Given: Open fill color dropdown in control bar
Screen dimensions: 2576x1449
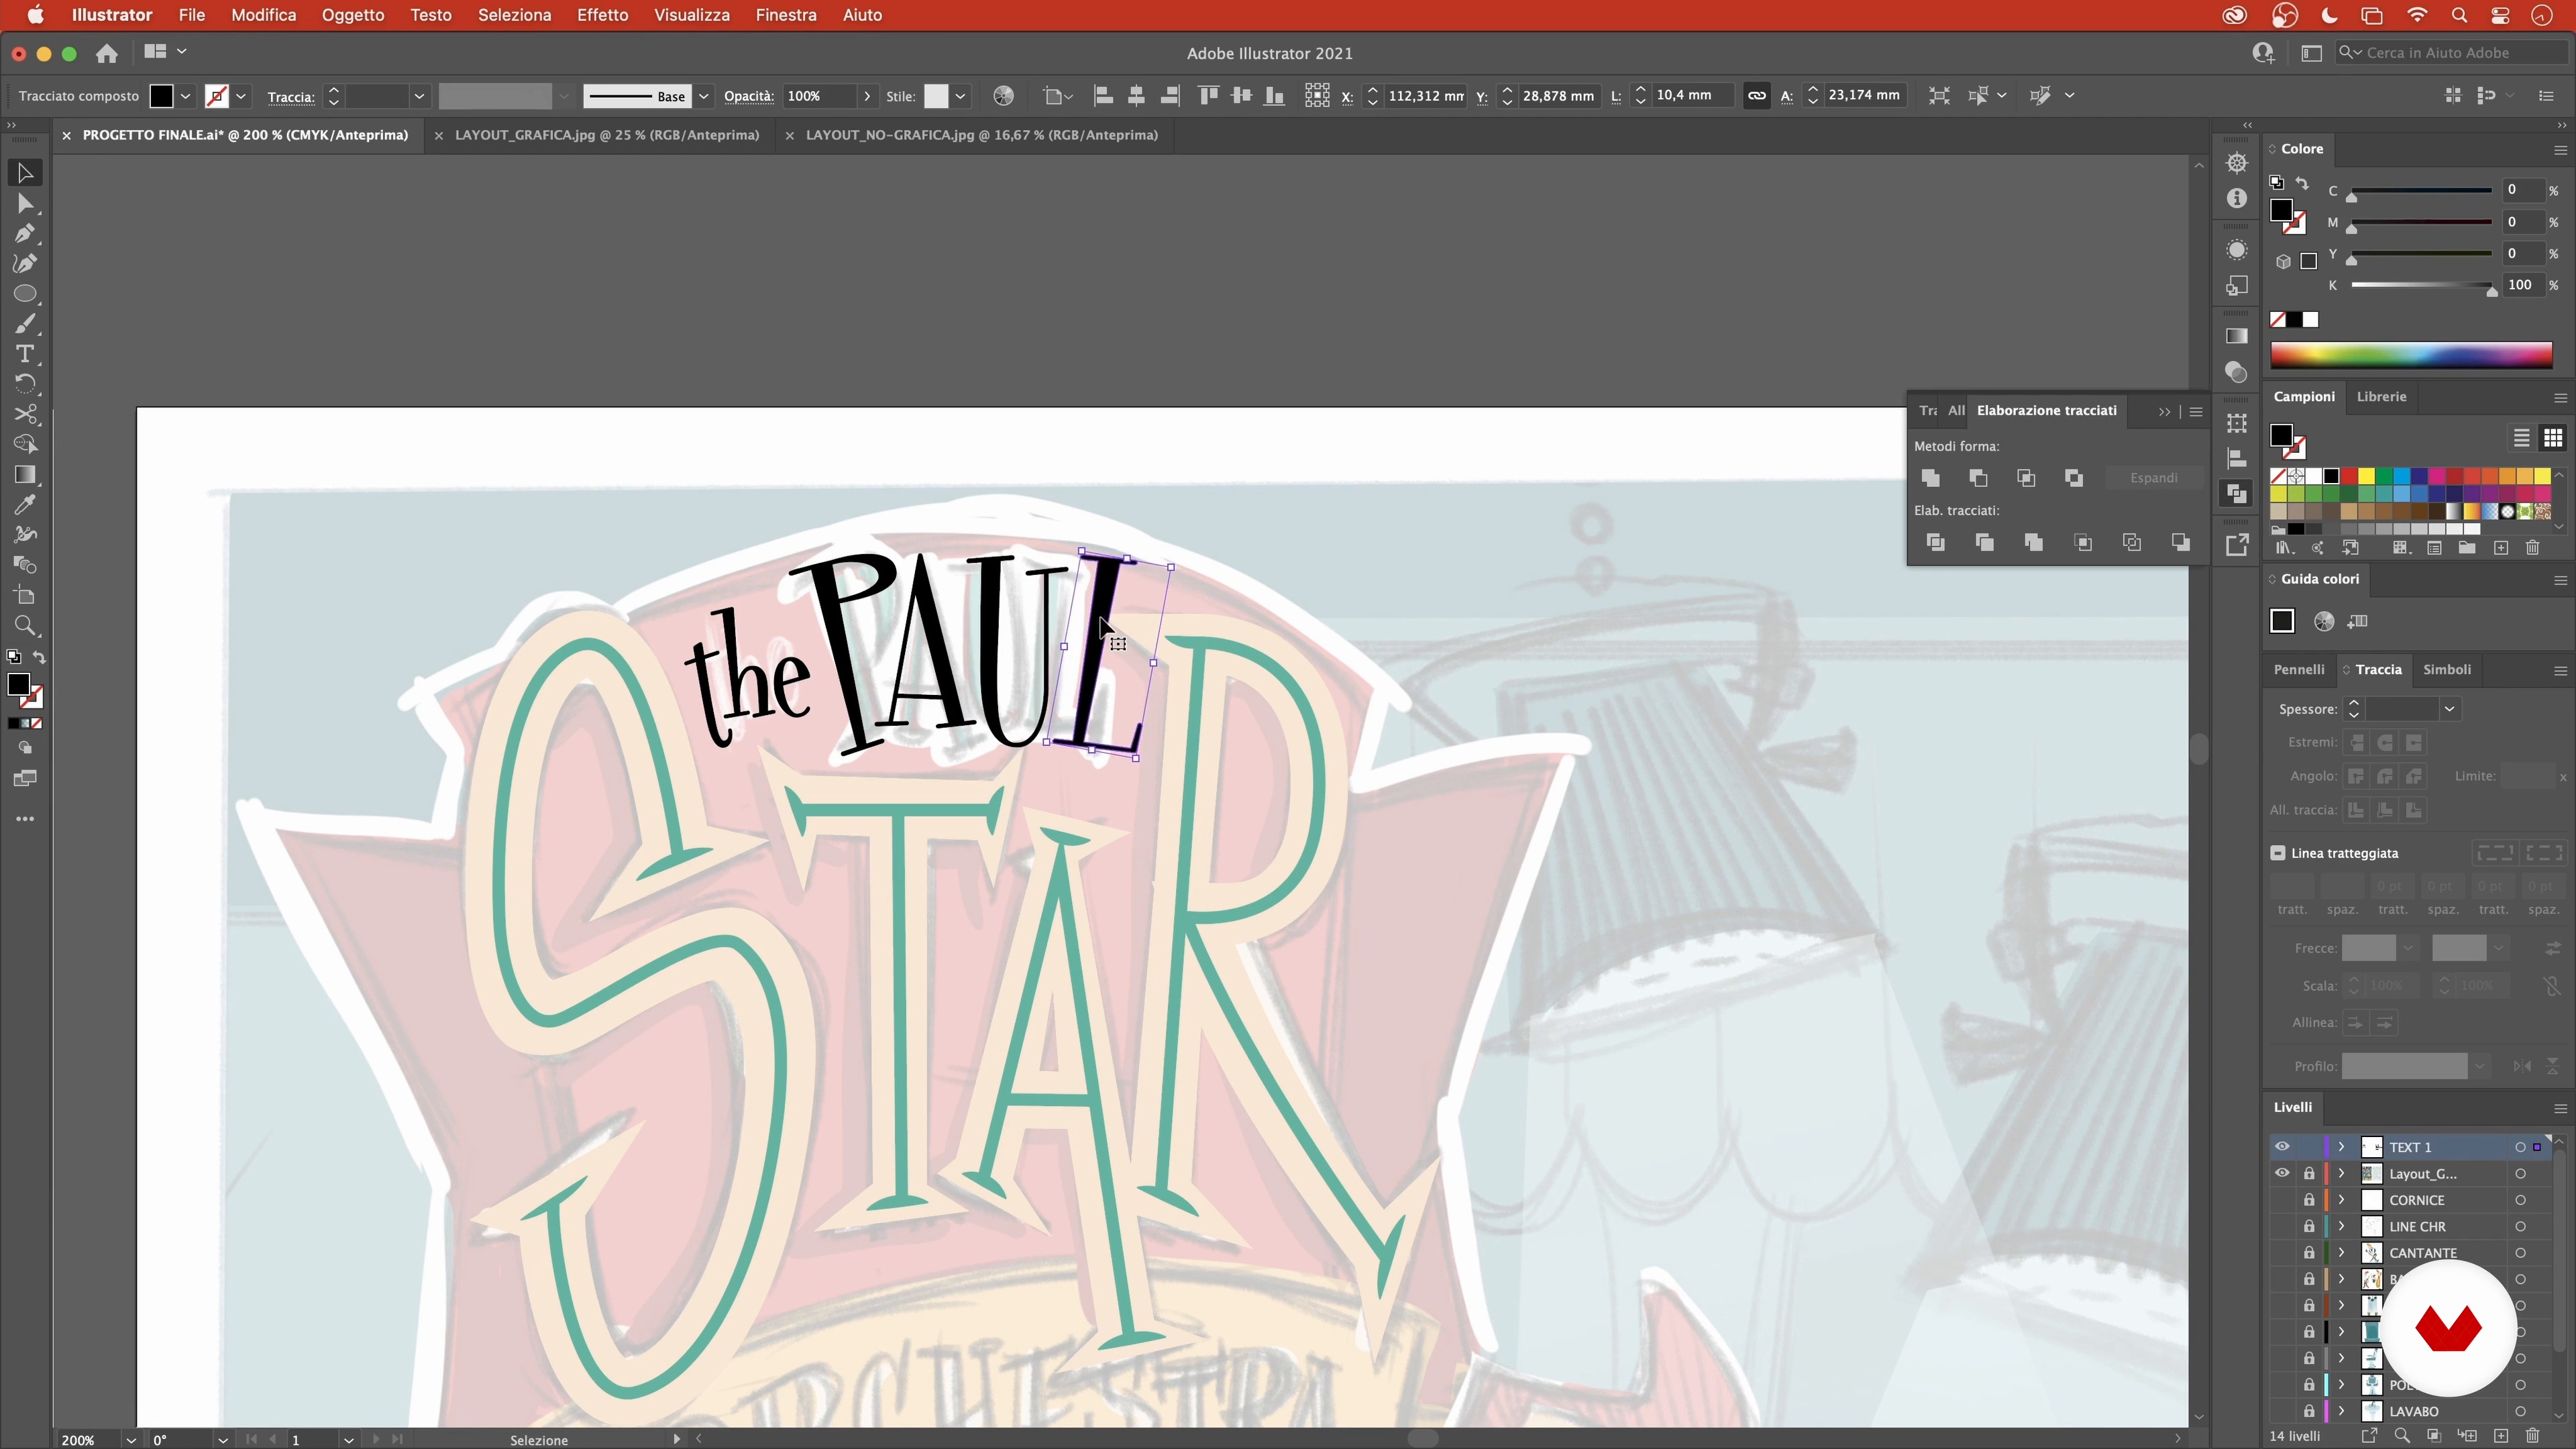Looking at the screenshot, I should 185,96.
